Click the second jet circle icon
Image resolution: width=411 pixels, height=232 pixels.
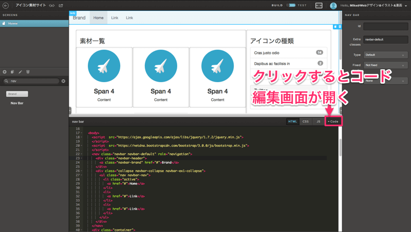pyautogui.click(x=161, y=66)
